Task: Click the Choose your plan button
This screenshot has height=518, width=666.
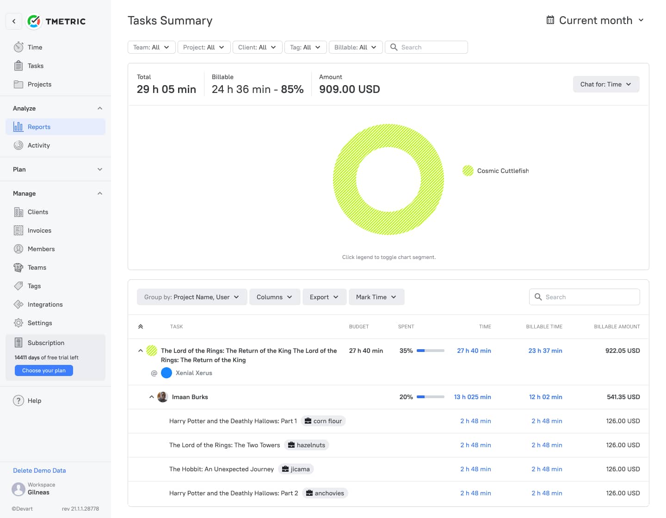Action: pos(43,370)
